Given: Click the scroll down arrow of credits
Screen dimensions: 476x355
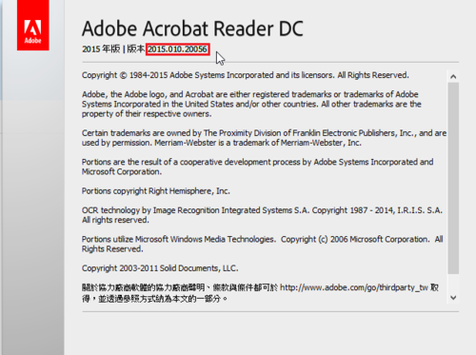Looking at the screenshot, I should pyautogui.click(x=453, y=298).
